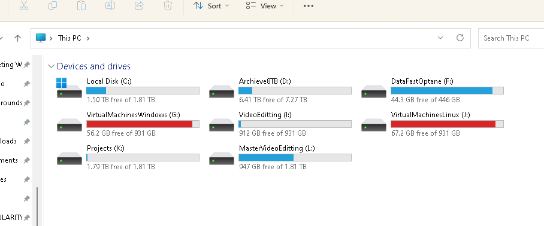Click the Delete trash icon

pos(168,5)
